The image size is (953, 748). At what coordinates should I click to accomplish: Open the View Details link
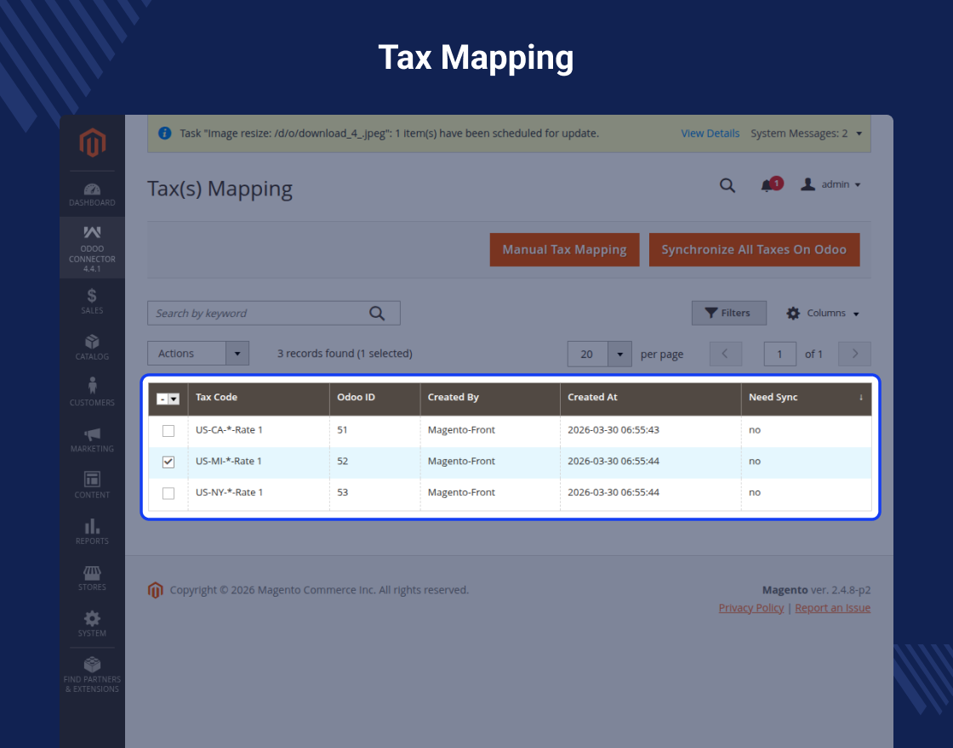[710, 133]
